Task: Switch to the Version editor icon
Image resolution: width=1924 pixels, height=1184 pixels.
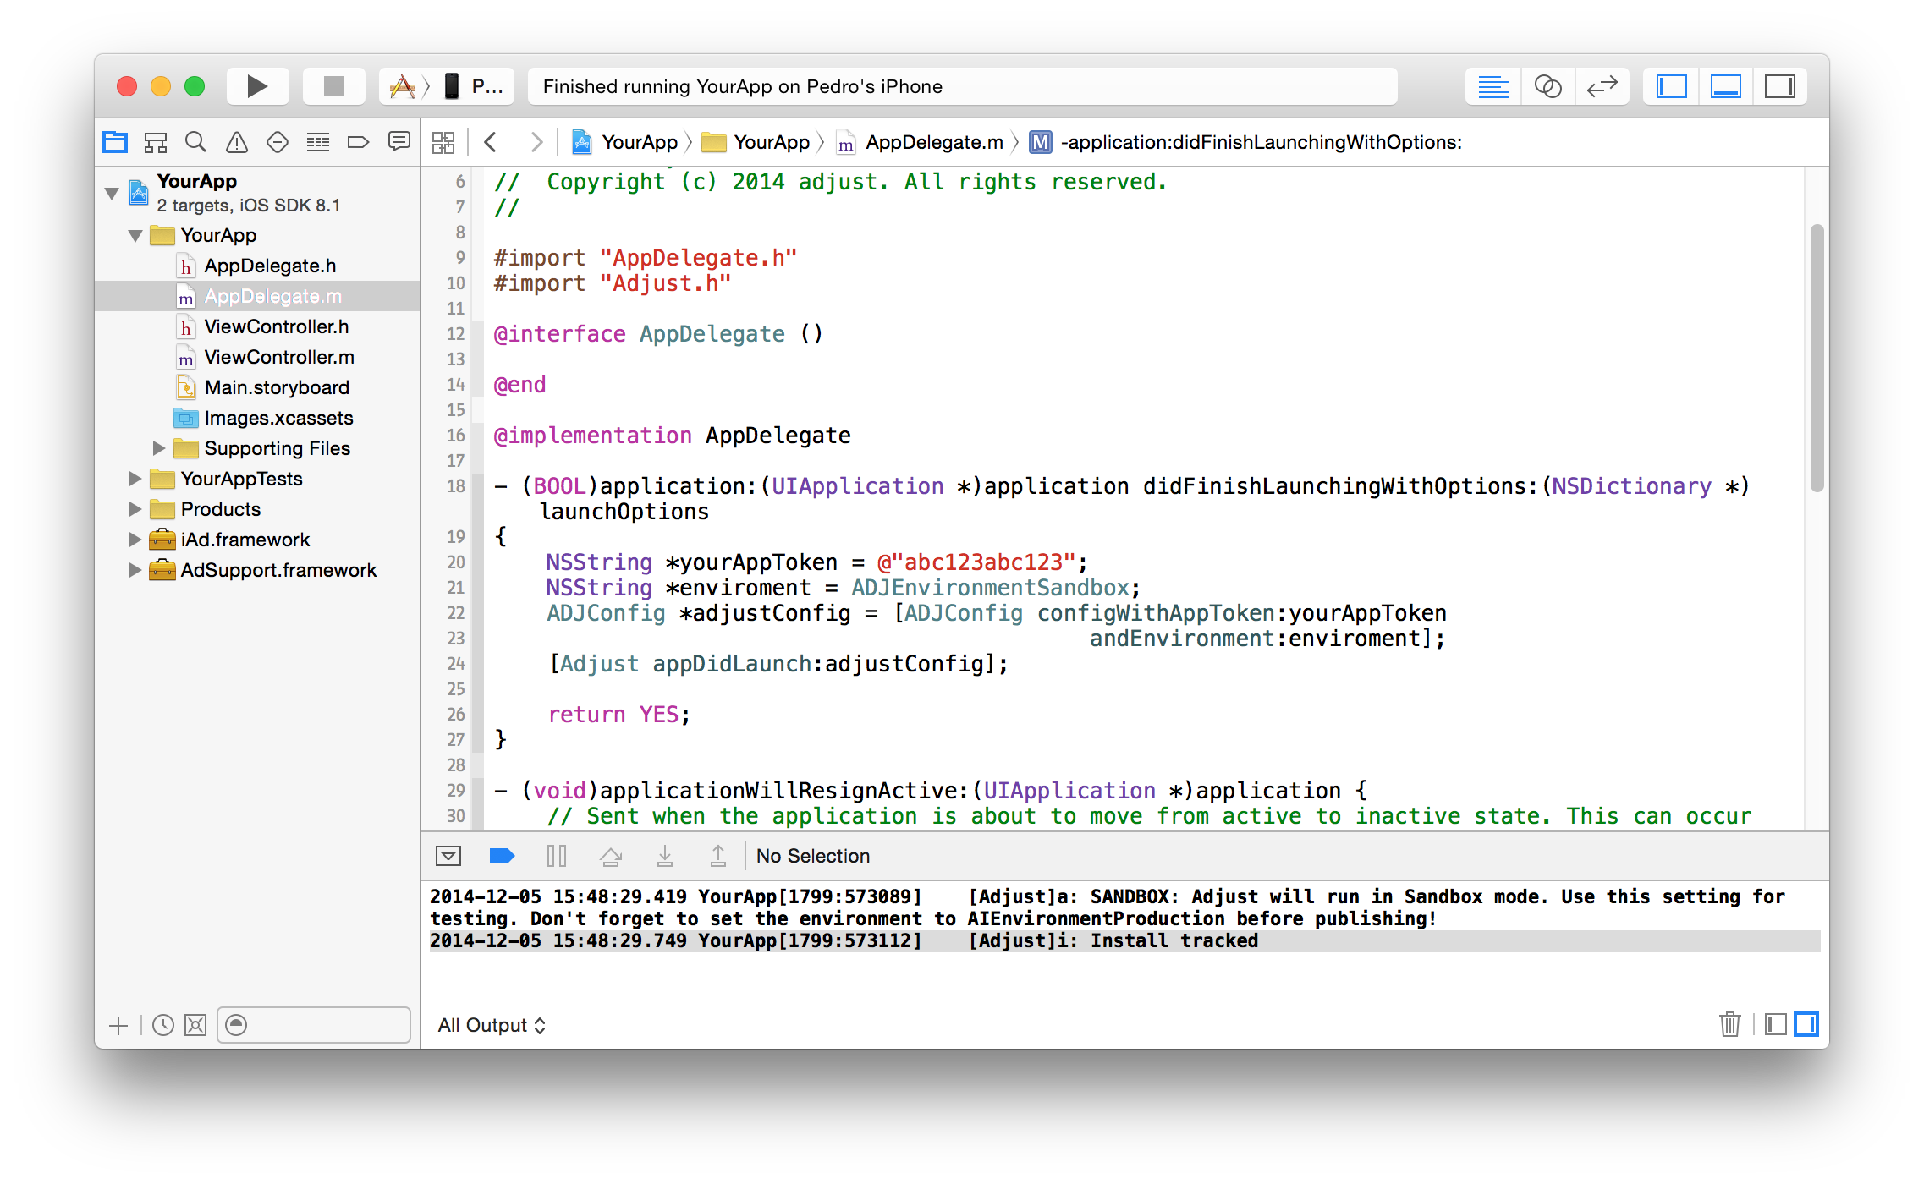Action: point(1602,86)
